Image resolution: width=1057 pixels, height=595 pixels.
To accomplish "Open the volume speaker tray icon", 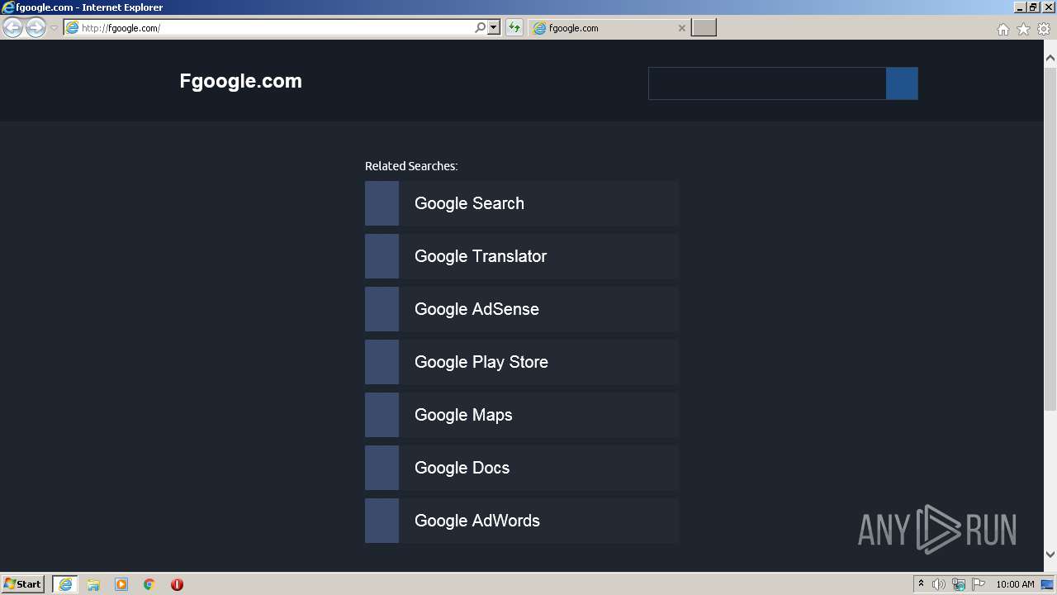I will click(x=939, y=584).
